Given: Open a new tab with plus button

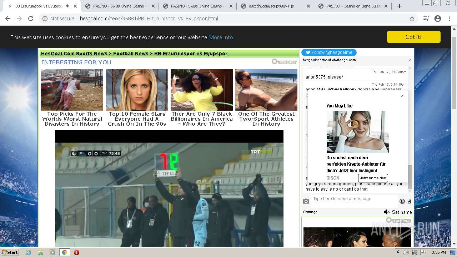Looking at the screenshot, I should [x=400, y=6].
